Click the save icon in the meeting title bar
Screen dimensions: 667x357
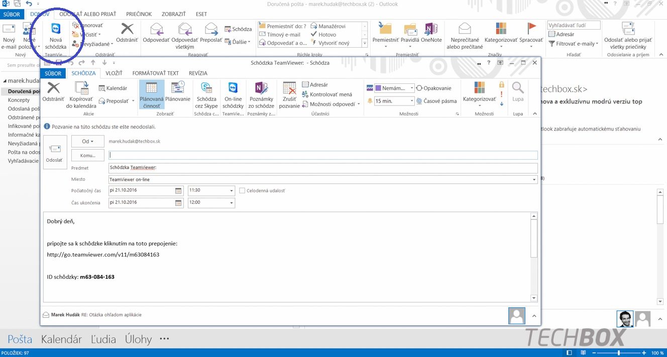(x=58, y=63)
